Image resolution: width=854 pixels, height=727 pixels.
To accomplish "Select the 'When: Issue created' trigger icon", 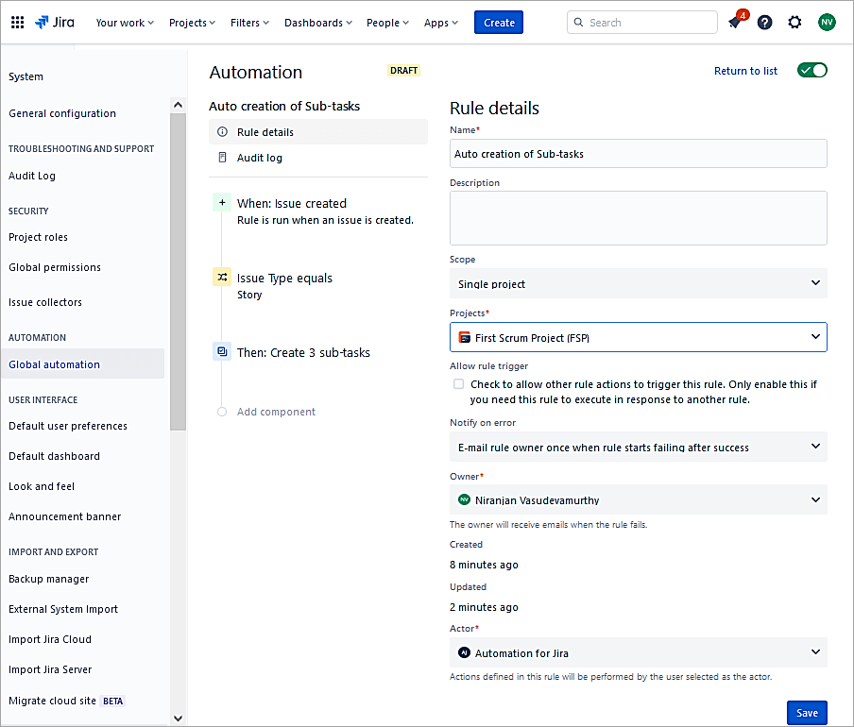I will [222, 203].
